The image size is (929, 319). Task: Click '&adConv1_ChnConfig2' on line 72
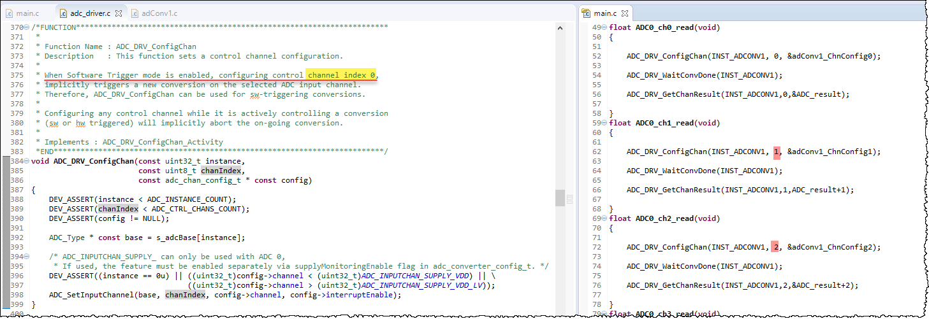tap(830, 247)
